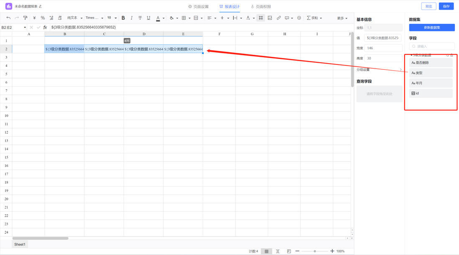Decrease decimal places
This screenshot has width=459, height=255.
click(x=51, y=18)
